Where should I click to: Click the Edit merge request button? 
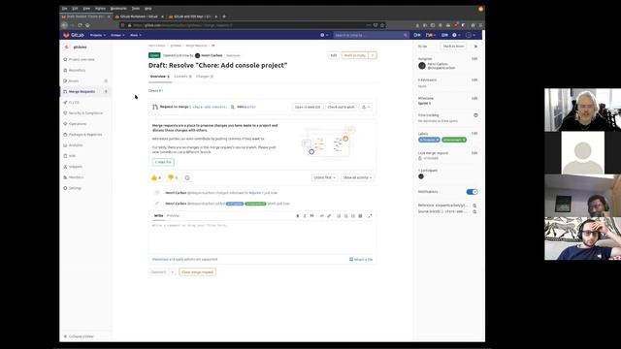pyautogui.click(x=334, y=55)
